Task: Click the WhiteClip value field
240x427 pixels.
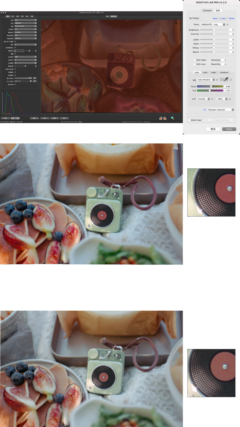Action: (224, 60)
